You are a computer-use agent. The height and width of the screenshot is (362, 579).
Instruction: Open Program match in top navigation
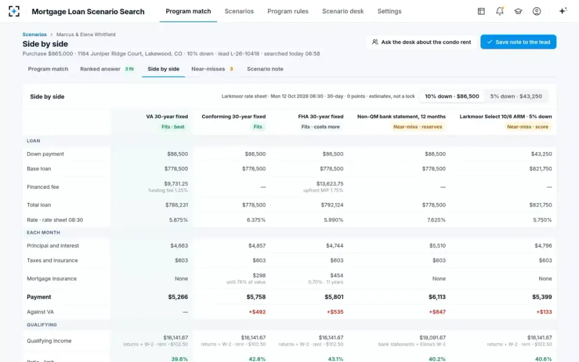188,11
